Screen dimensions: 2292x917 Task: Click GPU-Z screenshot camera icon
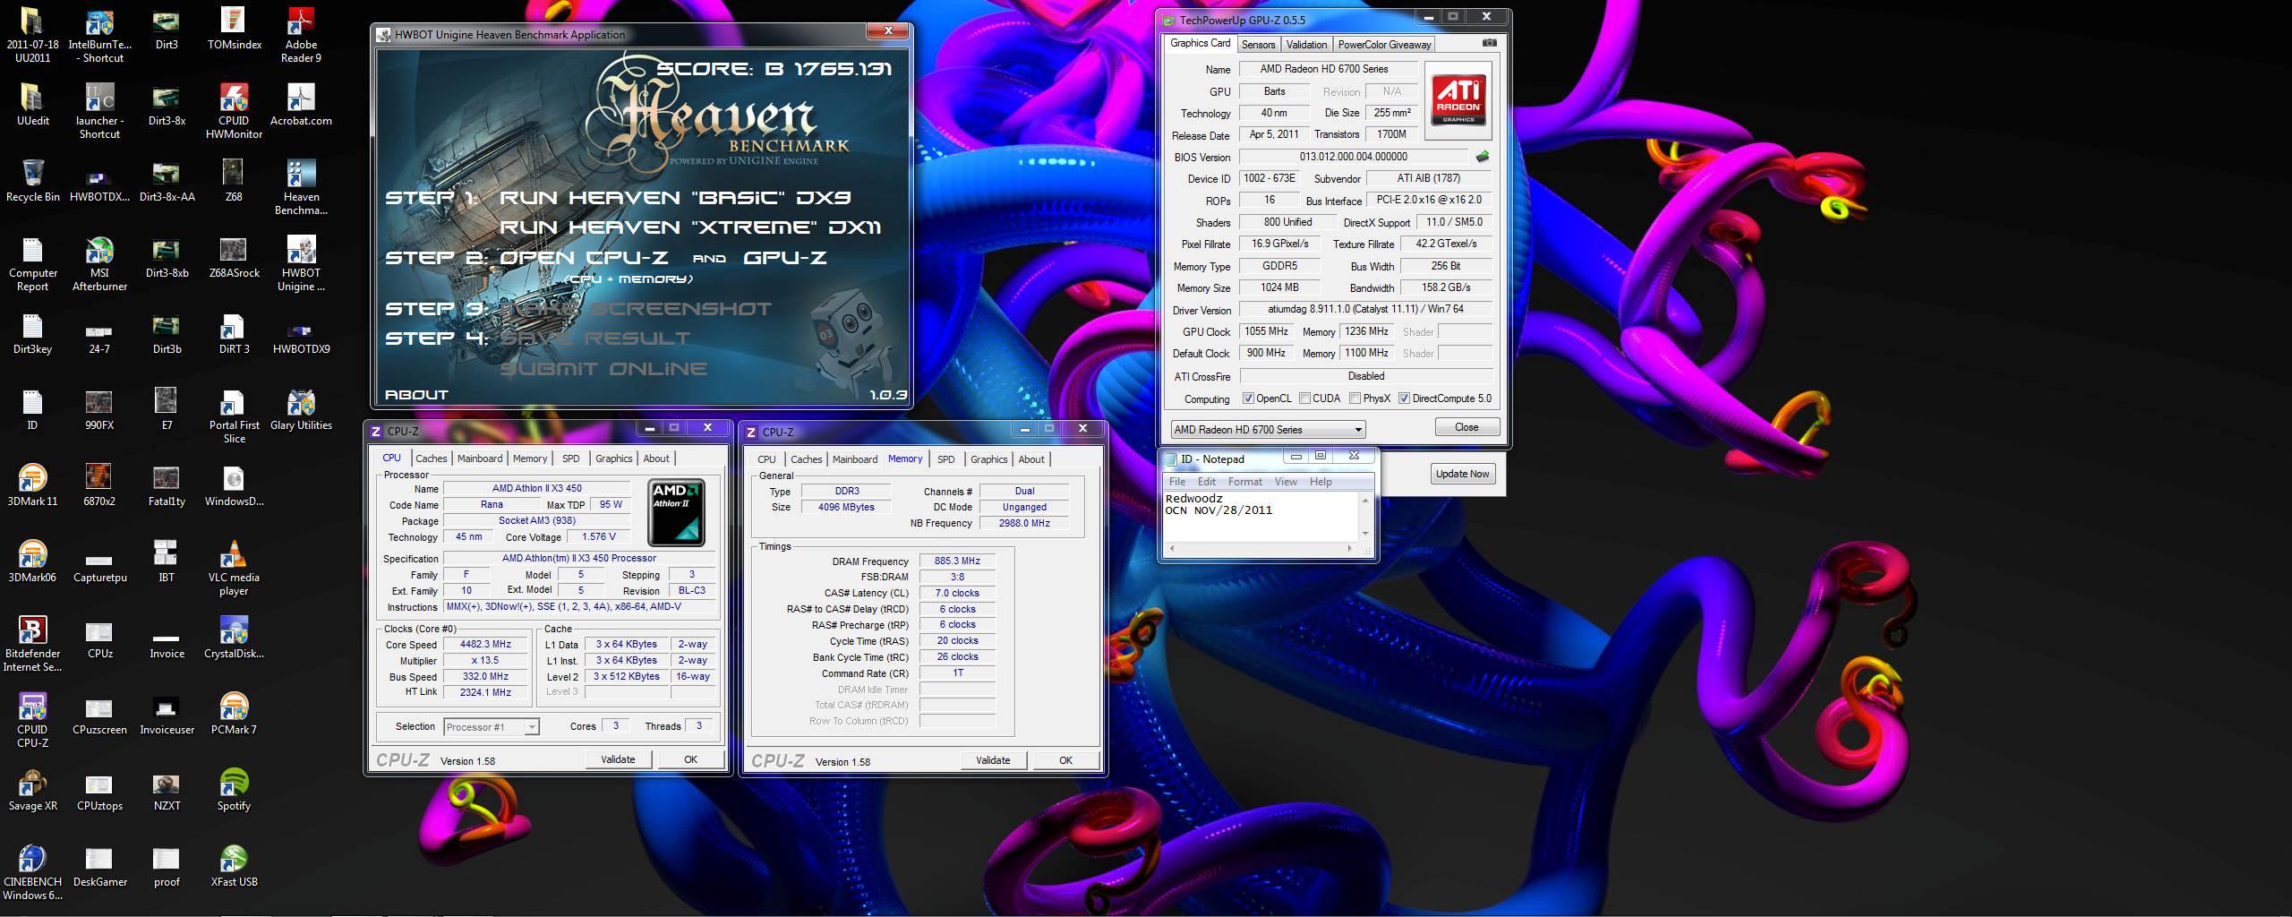(x=1489, y=43)
